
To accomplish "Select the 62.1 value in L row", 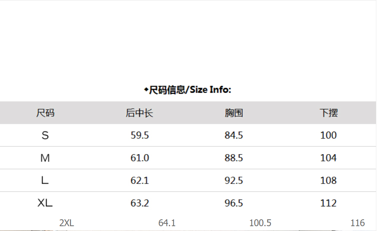I will [x=139, y=181].
